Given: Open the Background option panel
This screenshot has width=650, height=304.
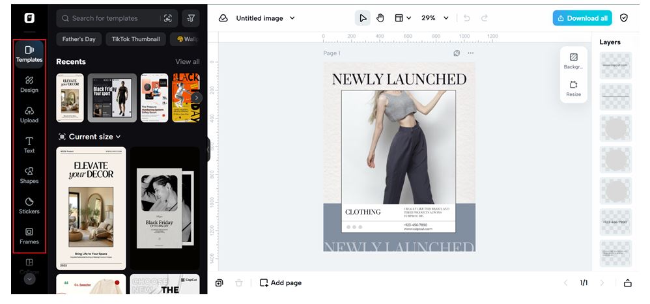Looking at the screenshot, I should [x=573, y=61].
